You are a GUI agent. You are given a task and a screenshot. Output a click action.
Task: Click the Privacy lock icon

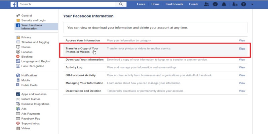click(18, 37)
